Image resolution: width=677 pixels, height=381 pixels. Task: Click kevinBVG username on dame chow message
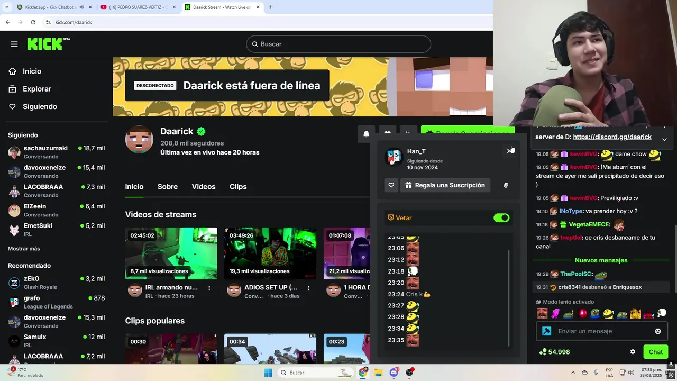[x=583, y=154]
